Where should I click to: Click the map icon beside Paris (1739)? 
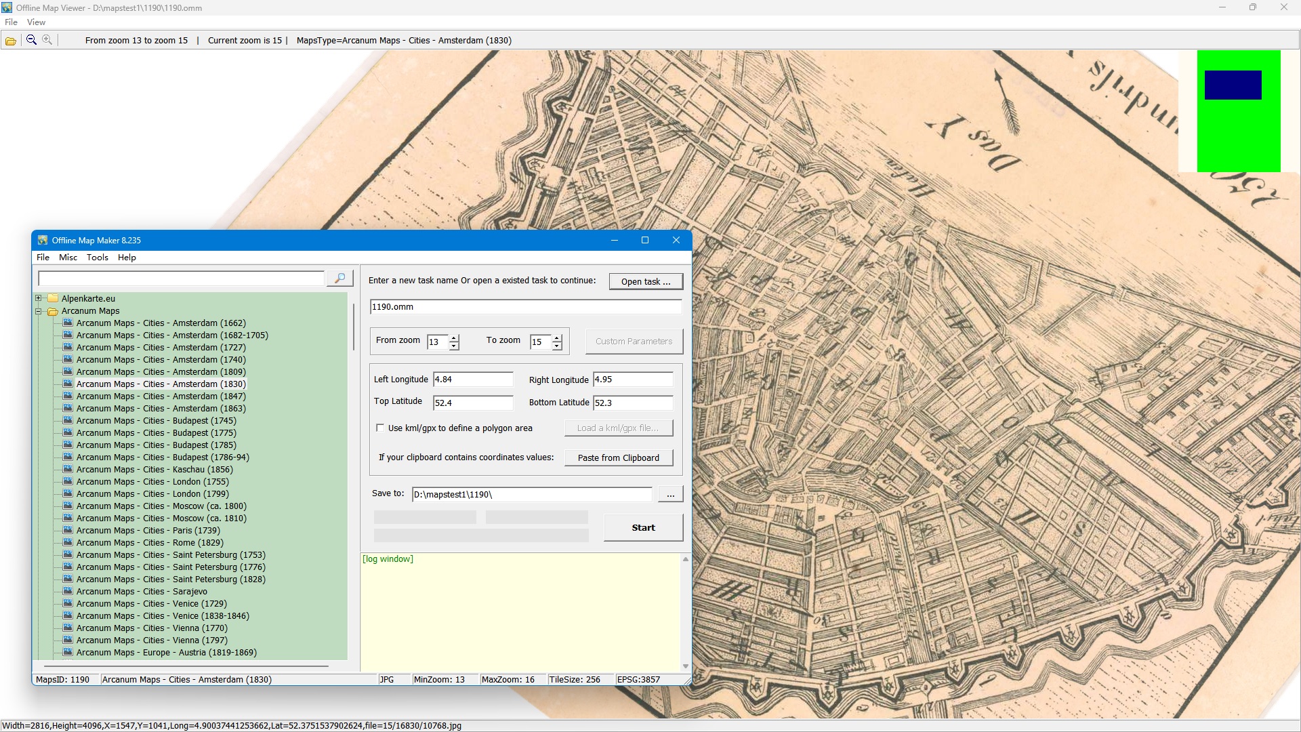point(68,531)
